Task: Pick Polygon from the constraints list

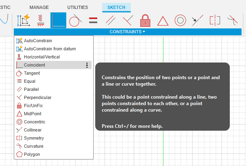Action: pos(32,154)
